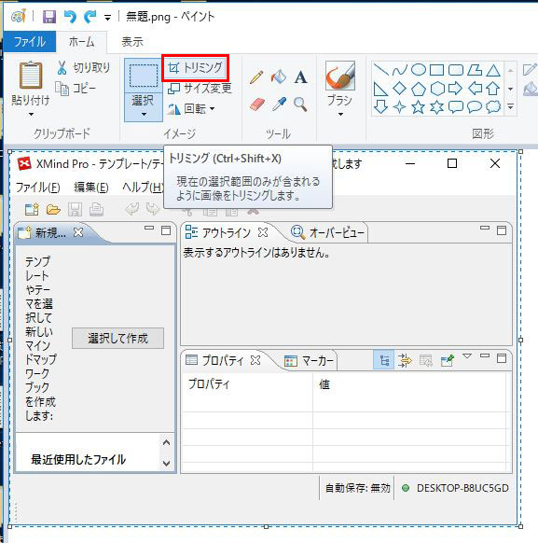The width and height of the screenshot is (538, 543).
Task: Select the Magnifier tool
Action: pos(300,104)
